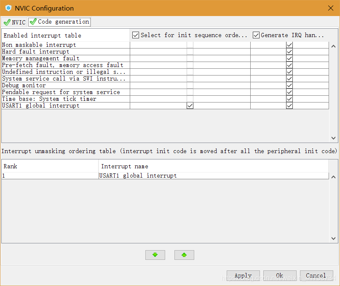The width and height of the screenshot is (340, 286).
Task: Toggle the Select for init sequence ordering header checkbox
Action: tap(136, 35)
